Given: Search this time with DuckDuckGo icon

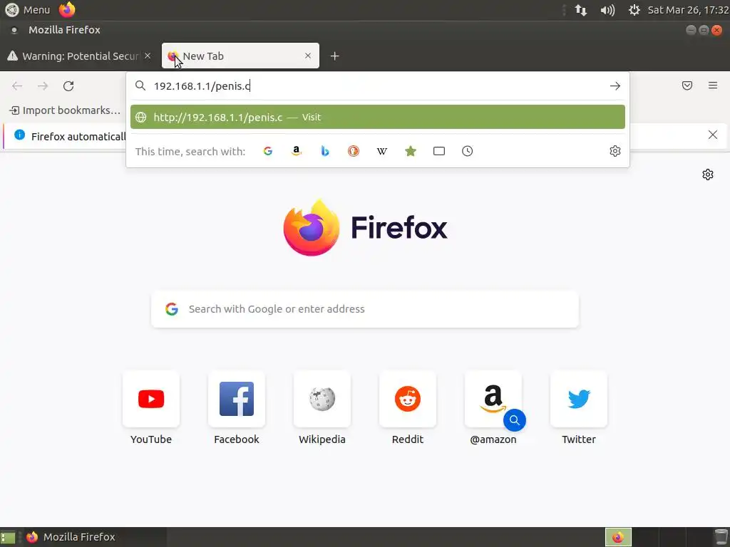Looking at the screenshot, I should point(354,151).
